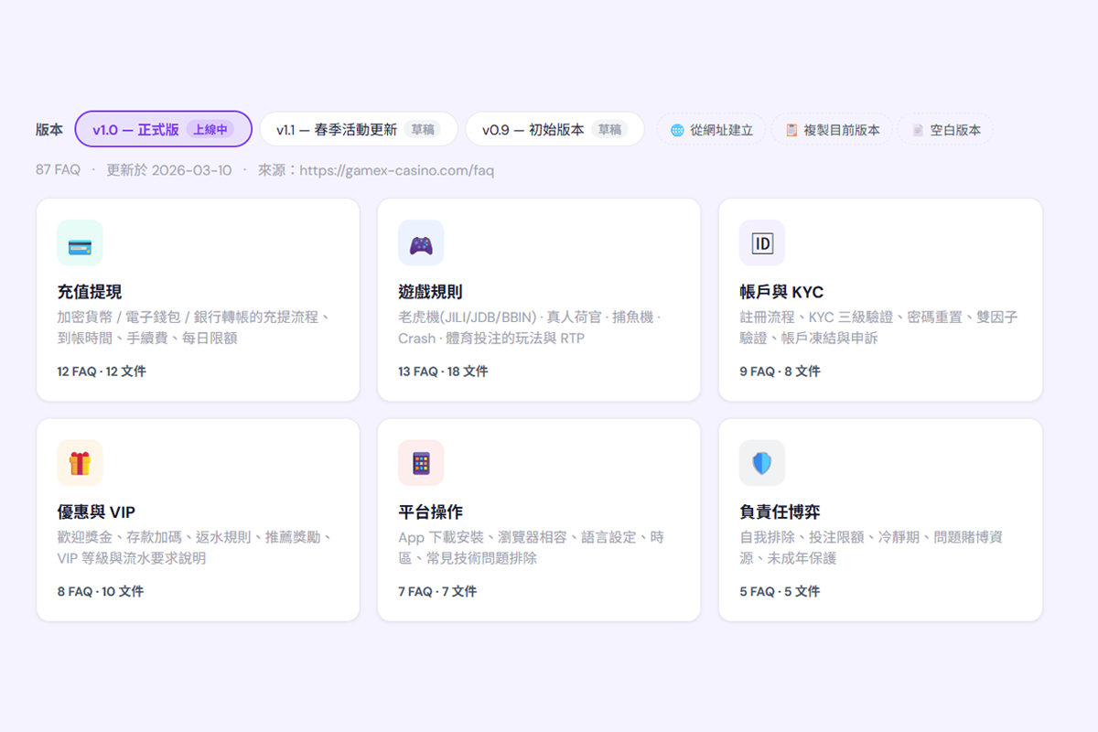Click the globe icon in 從網址建立
Image resolution: width=1098 pixels, height=732 pixels.
click(x=677, y=130)
